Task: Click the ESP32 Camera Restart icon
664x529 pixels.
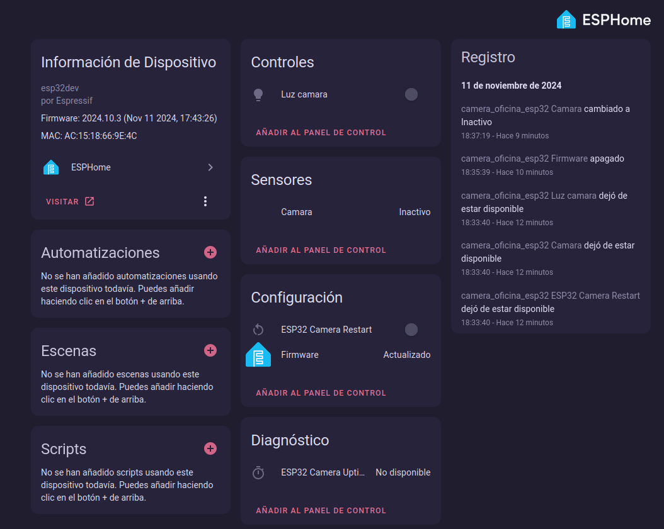Action: click(x=258, y=330)
